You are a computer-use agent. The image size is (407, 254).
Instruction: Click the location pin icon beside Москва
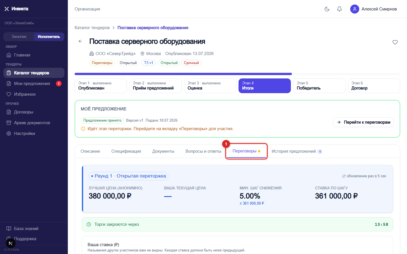click(142, 54)
